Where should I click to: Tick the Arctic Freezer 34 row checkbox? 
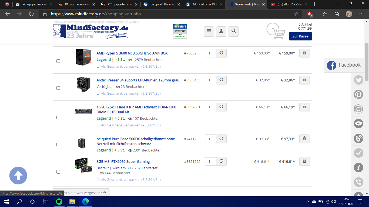coord(58,88)
